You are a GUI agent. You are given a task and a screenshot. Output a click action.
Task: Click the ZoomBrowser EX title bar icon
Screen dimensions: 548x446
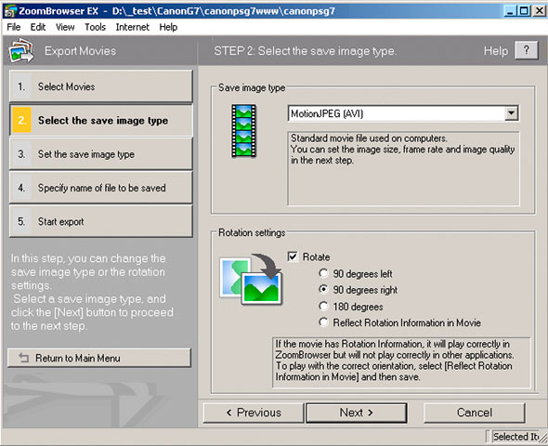click(x=9, y=11)
